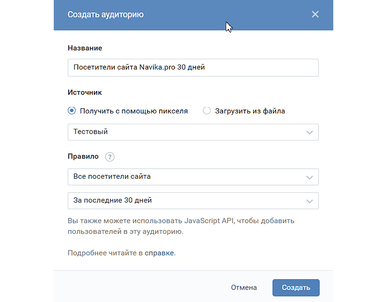Focus the Название text field
387x302 pixels.
coord(193,67)
